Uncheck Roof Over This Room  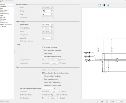click(43, 47)
